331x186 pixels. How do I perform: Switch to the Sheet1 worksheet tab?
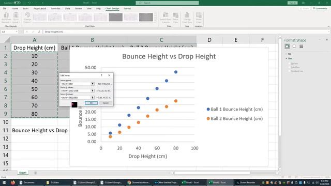click(23, 173)
